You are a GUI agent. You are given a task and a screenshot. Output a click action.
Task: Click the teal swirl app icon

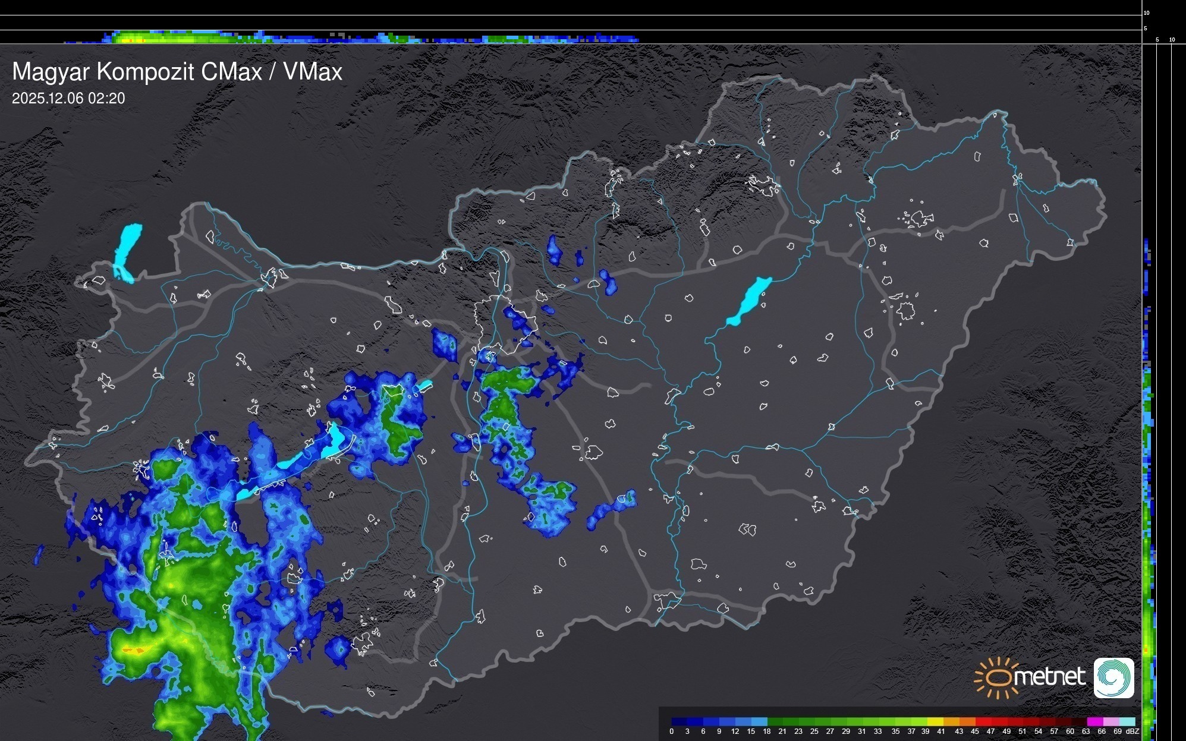1113,677
